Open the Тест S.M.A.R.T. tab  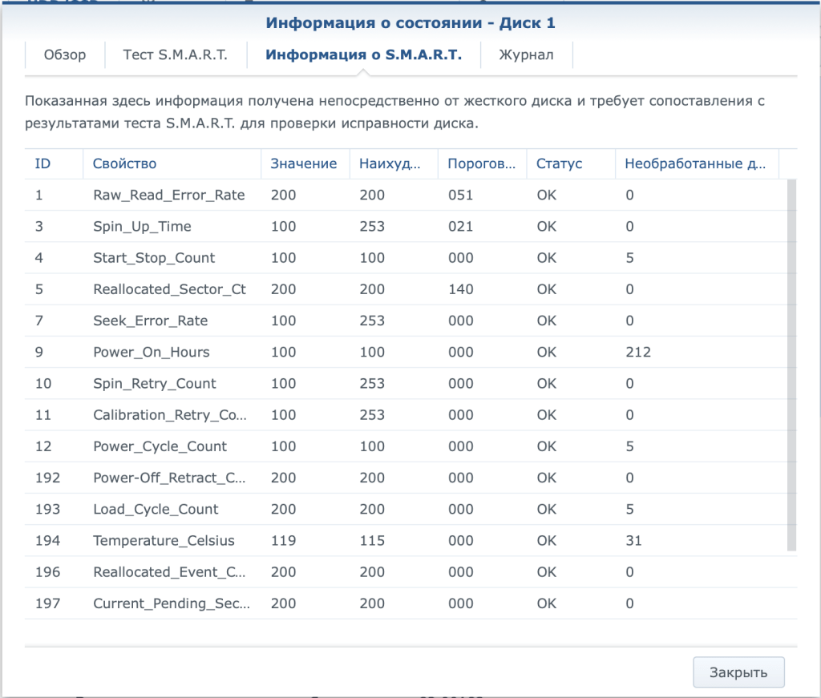(176, 55)
